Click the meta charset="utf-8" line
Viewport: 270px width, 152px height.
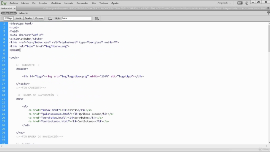click(27, 35)
